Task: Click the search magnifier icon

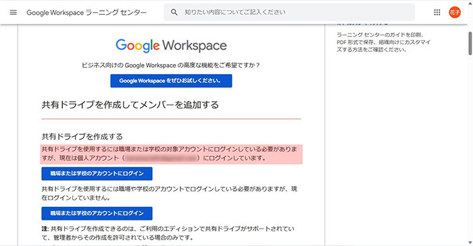Action: pyautogui.click(x=174, y=12)
